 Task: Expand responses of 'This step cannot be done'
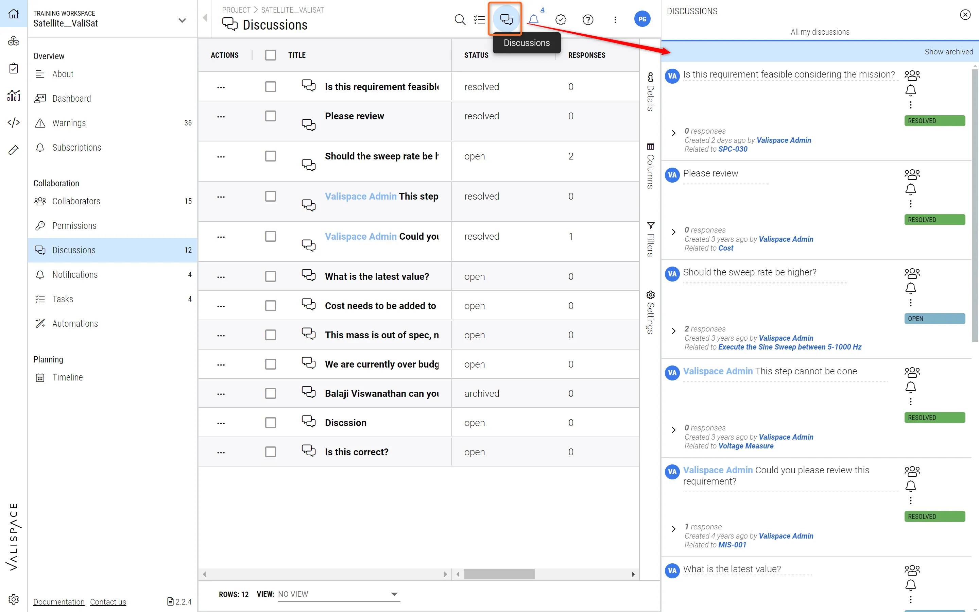point(673,430)
